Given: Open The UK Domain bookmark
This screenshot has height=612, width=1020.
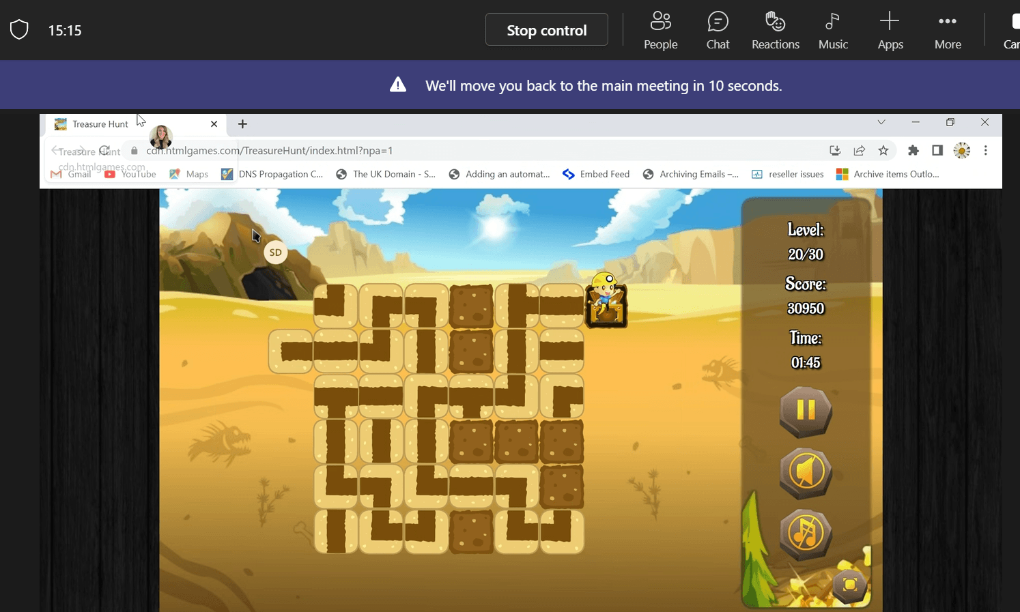Looking at the screenshot, I should [x=386, y=174].
